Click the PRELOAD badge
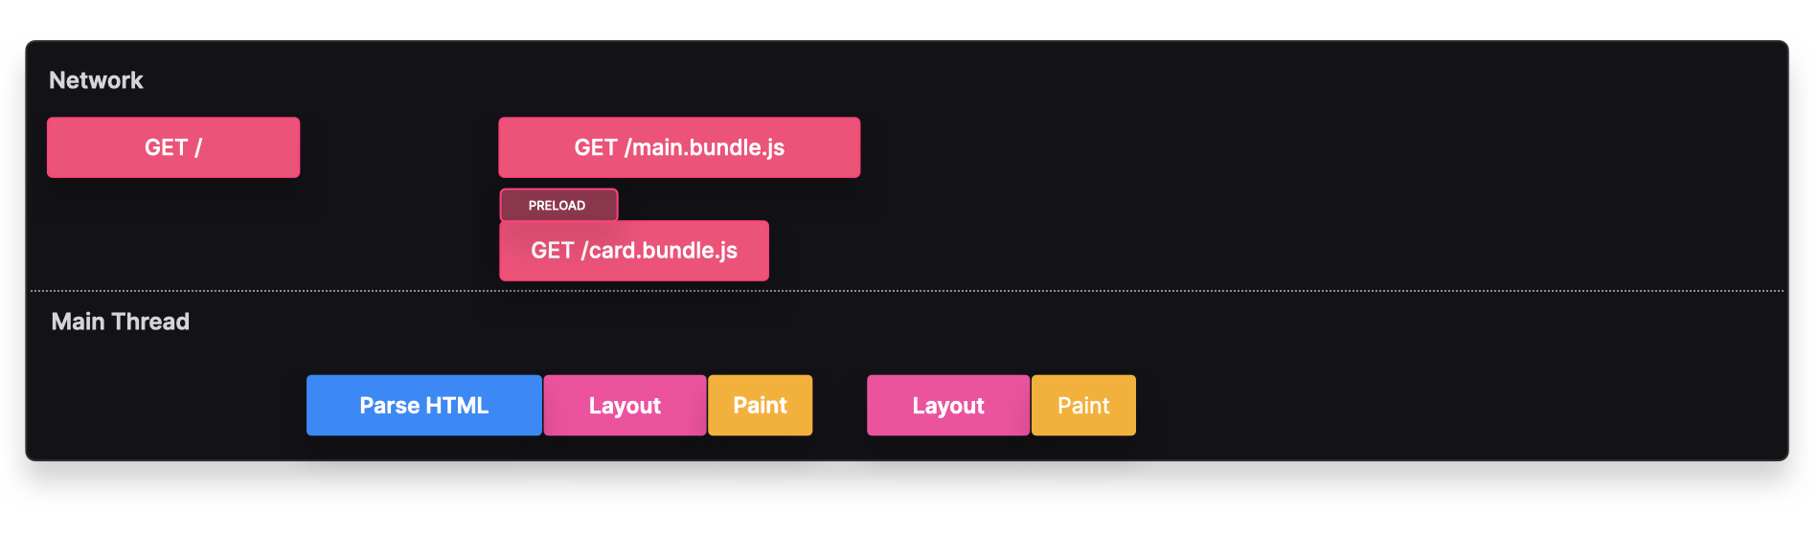 [557, 205]
